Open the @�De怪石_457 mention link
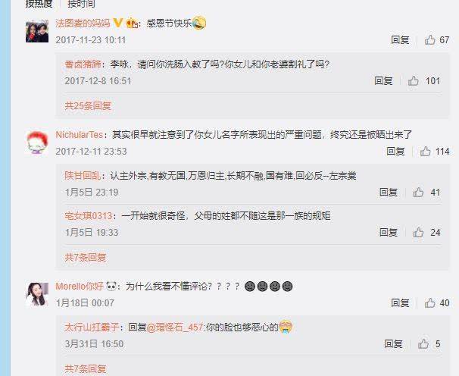Image resolution: width=459 pixels, height=376 pixels. coord(175,327)
